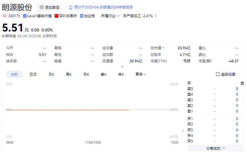247x152 pixels.
Task: Click the 添加自选 plus circle icon
Action: coord(41,7)
